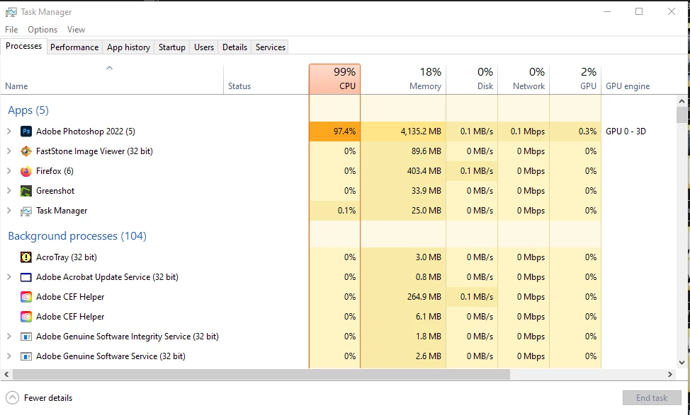
Task: Click the Adobe Acrobat Update Service icon
Action: (x=26, y=277)
